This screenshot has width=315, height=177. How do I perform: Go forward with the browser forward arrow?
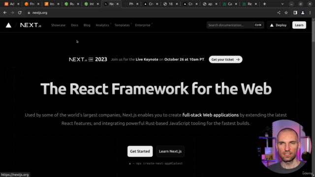[x=12, y=13]
